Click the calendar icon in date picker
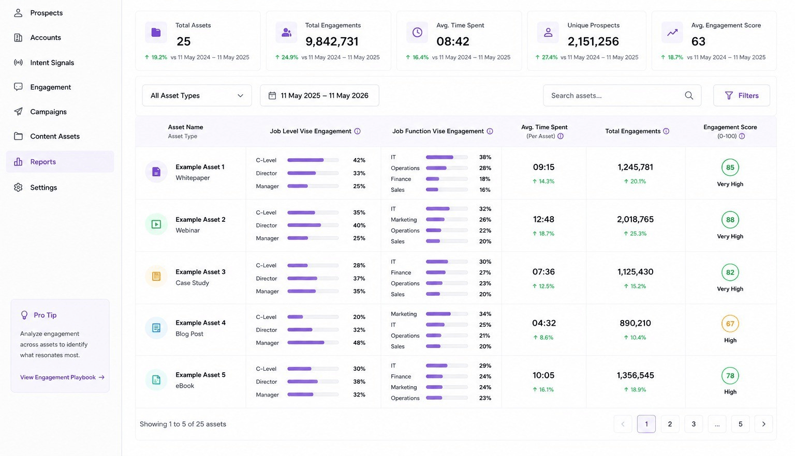Viewport: 795px width, 456px height. (x=272, y=96)
